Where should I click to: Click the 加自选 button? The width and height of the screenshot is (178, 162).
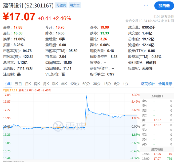(x=164, y=6)
